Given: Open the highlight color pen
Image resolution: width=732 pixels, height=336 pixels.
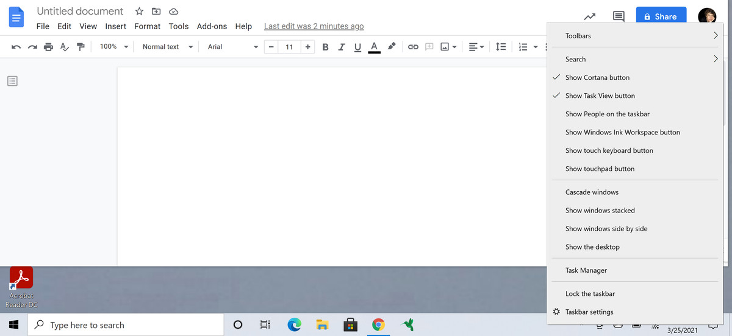Looking at the screenshot, I should coord(392,46).
